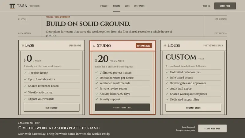245x138 pixels.
Task: Click the '20' Studio price figure
Action: click(x=103, y=59)
